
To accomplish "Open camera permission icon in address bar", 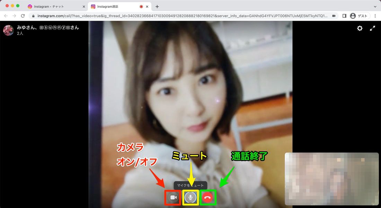I will (x=334, y=16).
